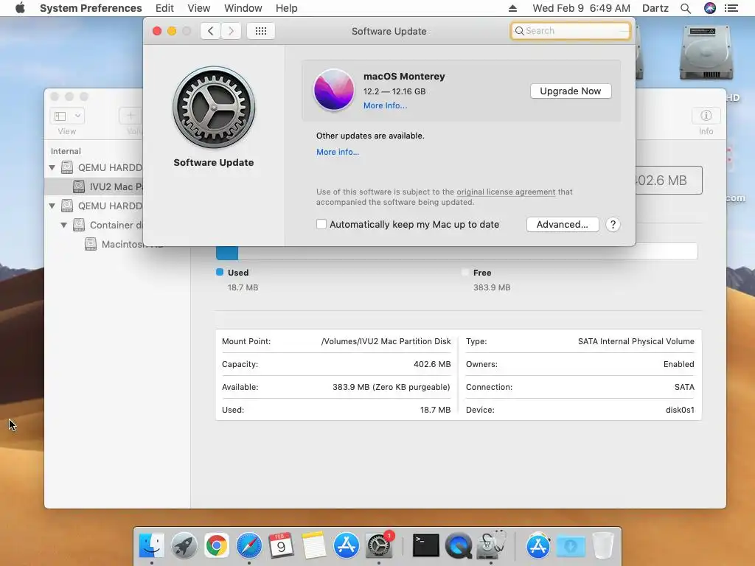Screen dimensions: 755x566
Task: Open Notification Center list icon
Action: click(731, 8)
